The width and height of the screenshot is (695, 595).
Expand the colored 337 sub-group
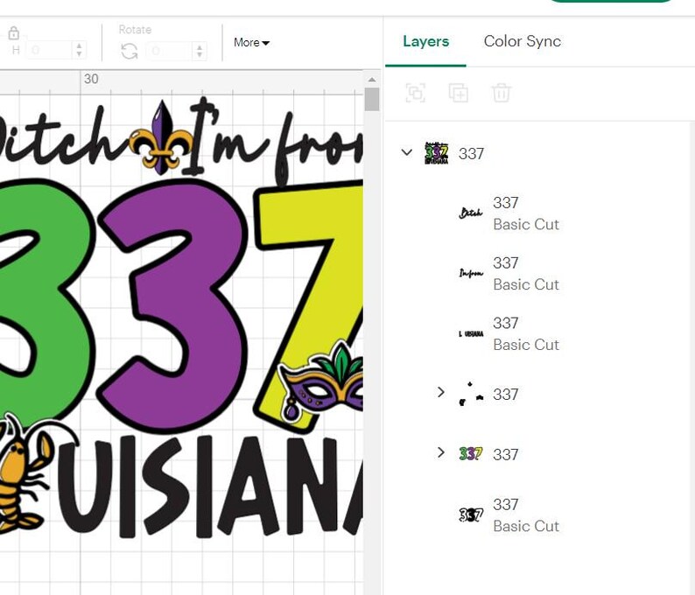tap(440, 452)
